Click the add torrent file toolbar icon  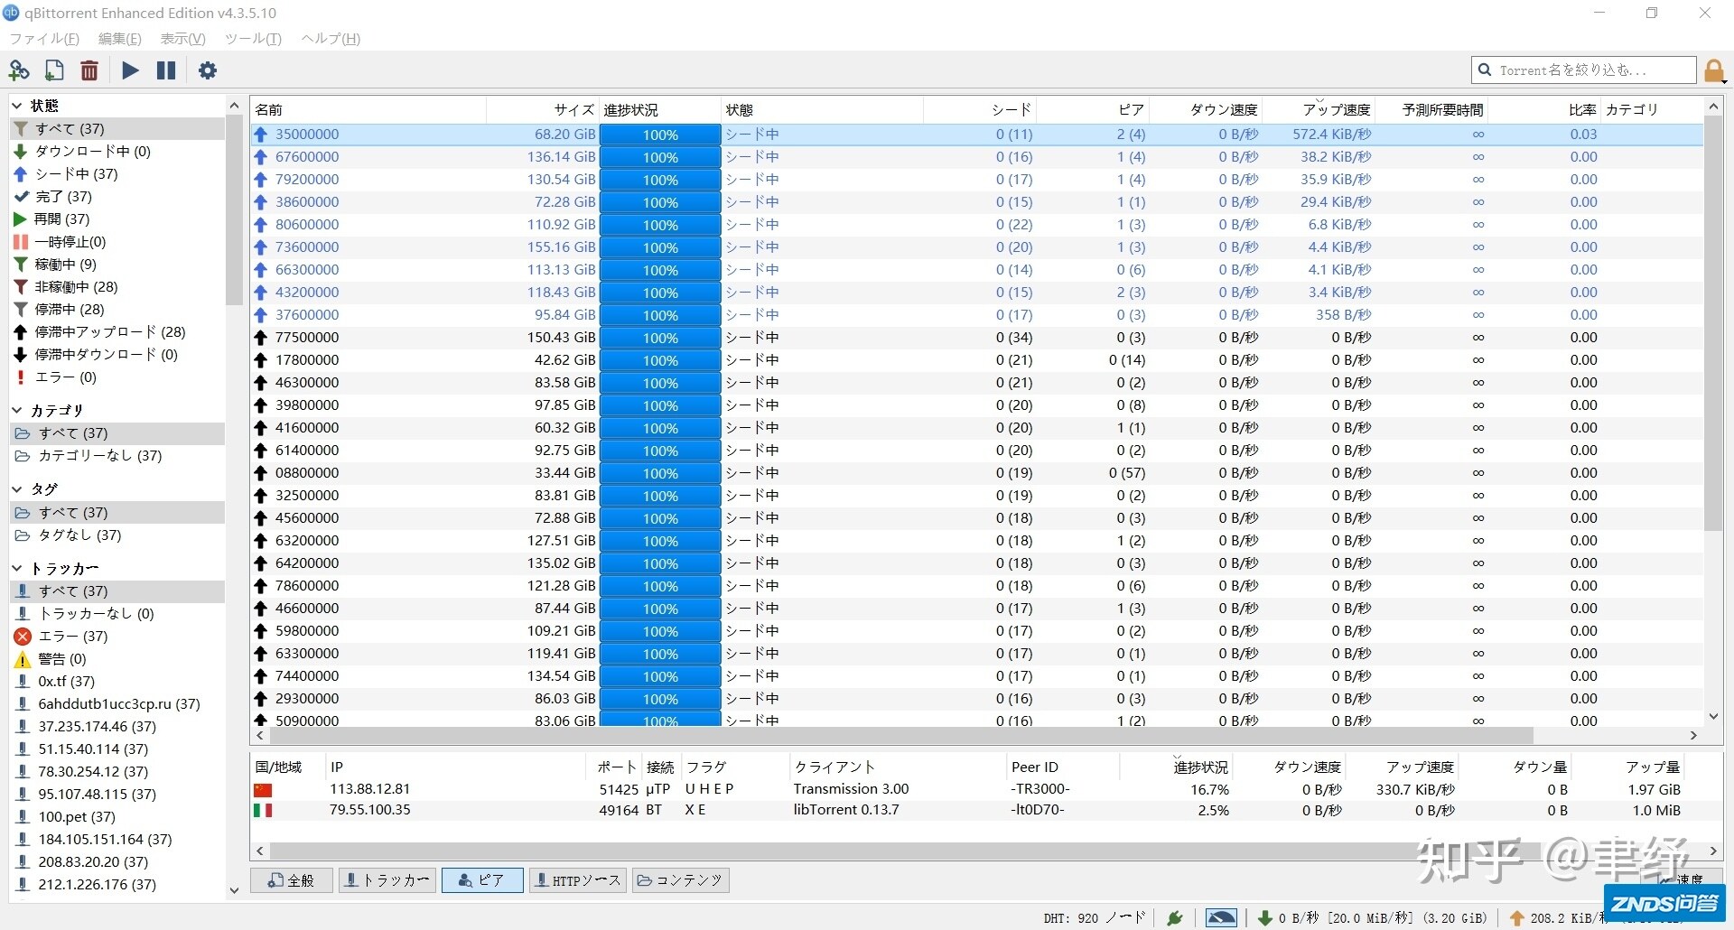coord(54,70)
